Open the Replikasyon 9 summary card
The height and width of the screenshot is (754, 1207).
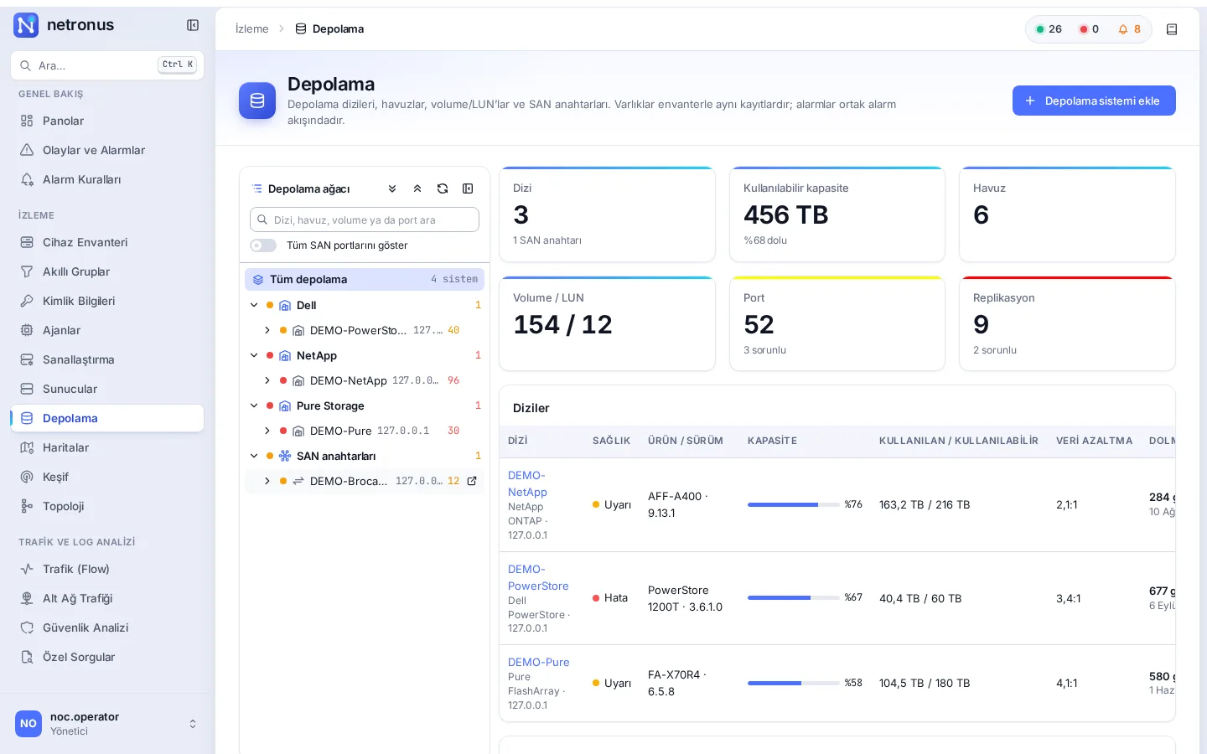[1067, 323]
